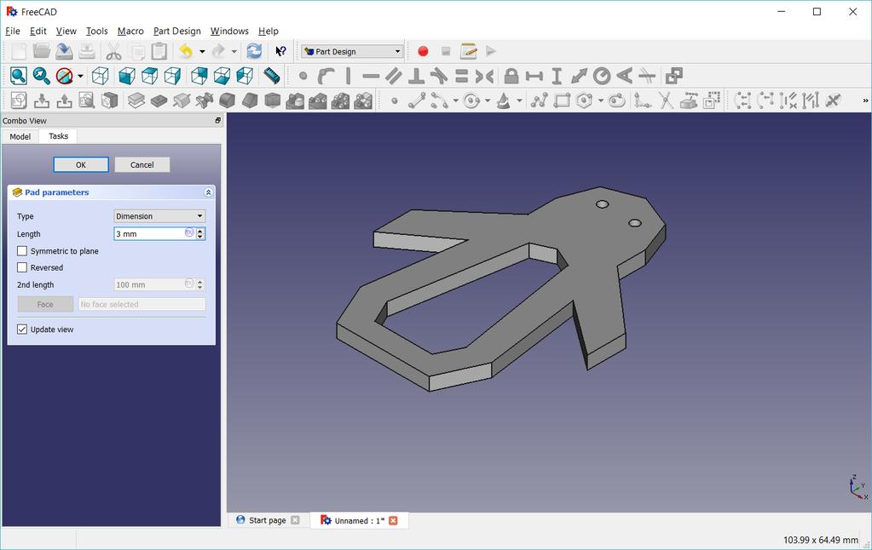The width and height of the screenshot is (872, 550).
Task: Open the Windows menu
Action: coord(229,32)
